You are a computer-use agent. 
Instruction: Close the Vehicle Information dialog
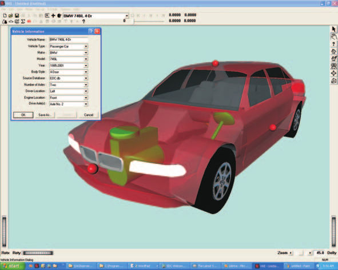coord(97,31)
